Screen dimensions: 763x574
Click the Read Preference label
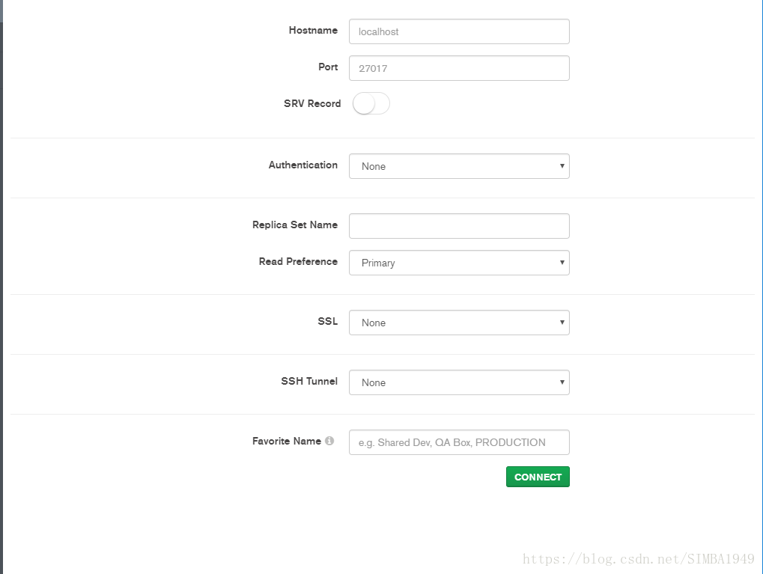298,261
